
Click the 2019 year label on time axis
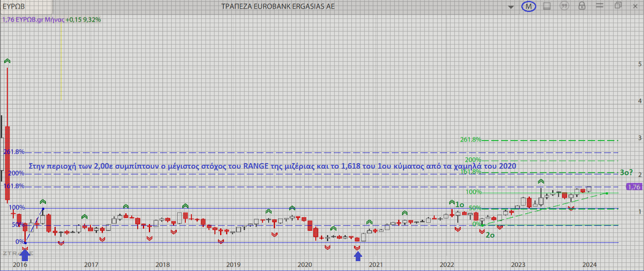(x=233, y=265)
